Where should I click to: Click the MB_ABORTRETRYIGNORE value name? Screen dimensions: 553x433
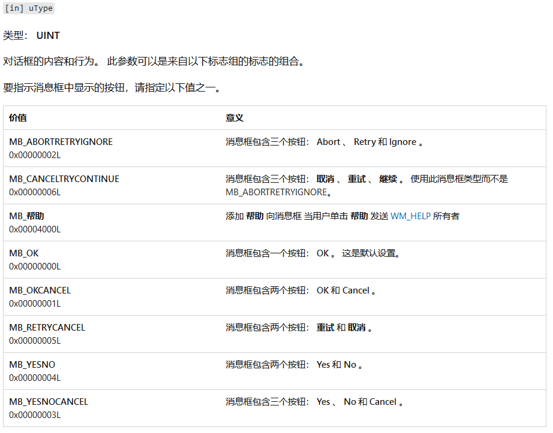tap(61, 142)
